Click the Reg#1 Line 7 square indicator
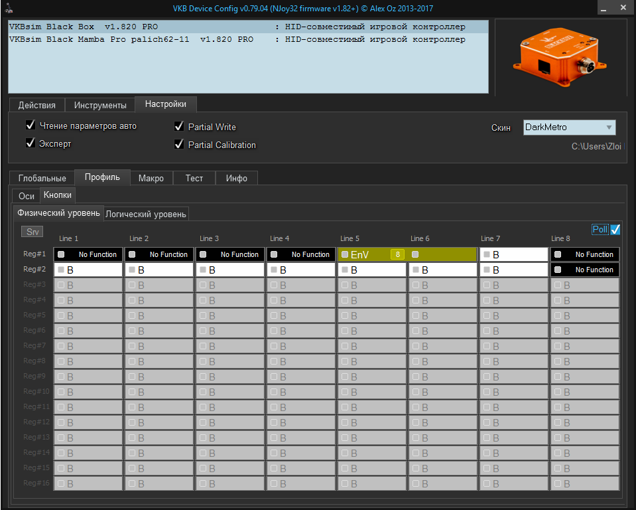636x510 pixels. click(487, 254)
